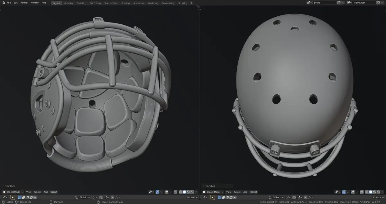
Task: Open Select menu in left viewport header
Action: click(x=37, y=192)
